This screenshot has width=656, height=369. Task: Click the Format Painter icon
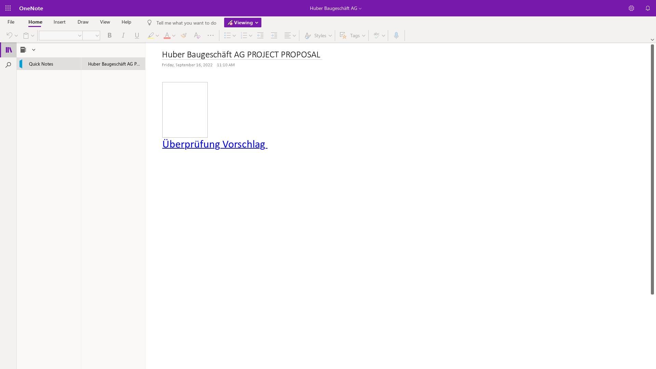click(184, 36)
